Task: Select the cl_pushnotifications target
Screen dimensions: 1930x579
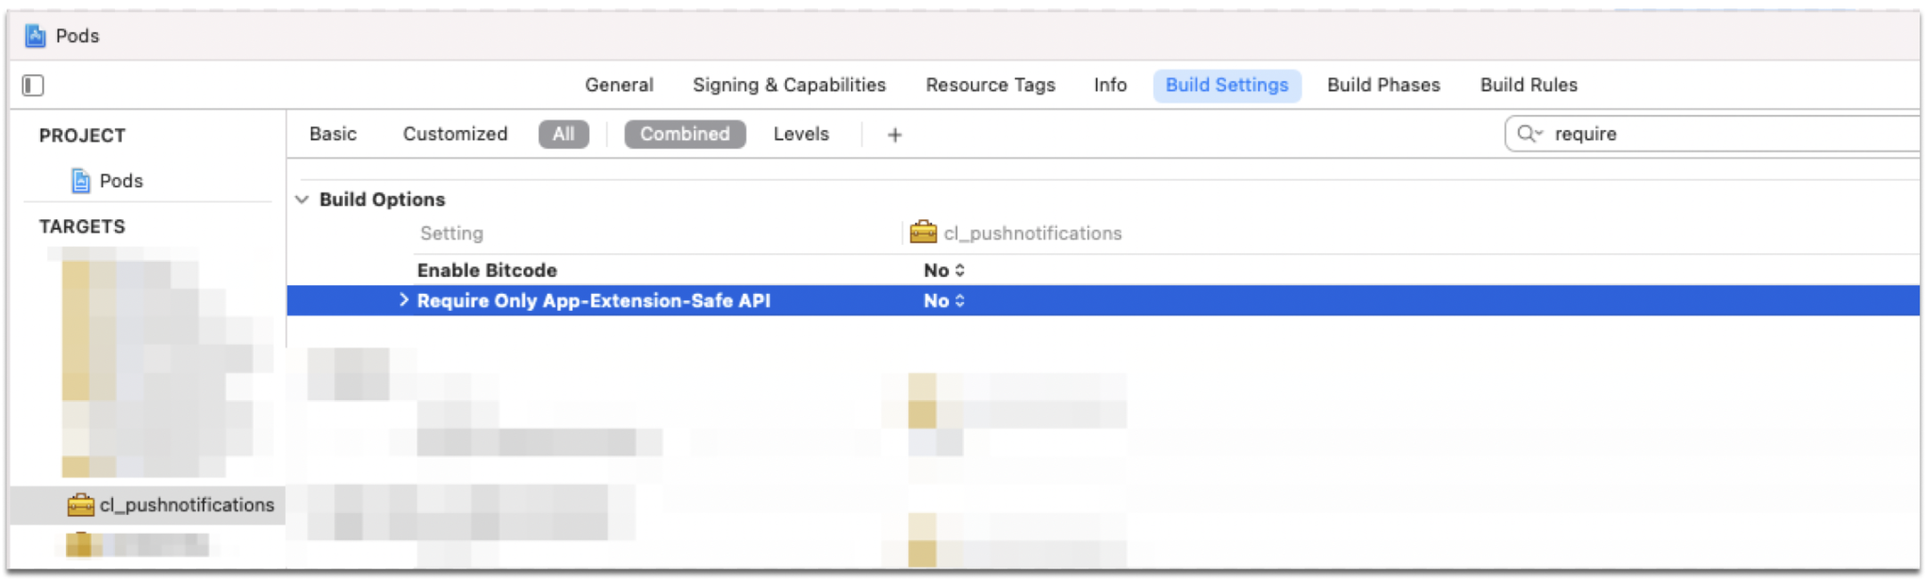Action: click(x=187, y=506)
